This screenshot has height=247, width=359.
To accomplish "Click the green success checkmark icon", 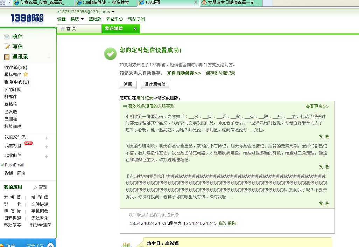I will (x=110, y=54).
